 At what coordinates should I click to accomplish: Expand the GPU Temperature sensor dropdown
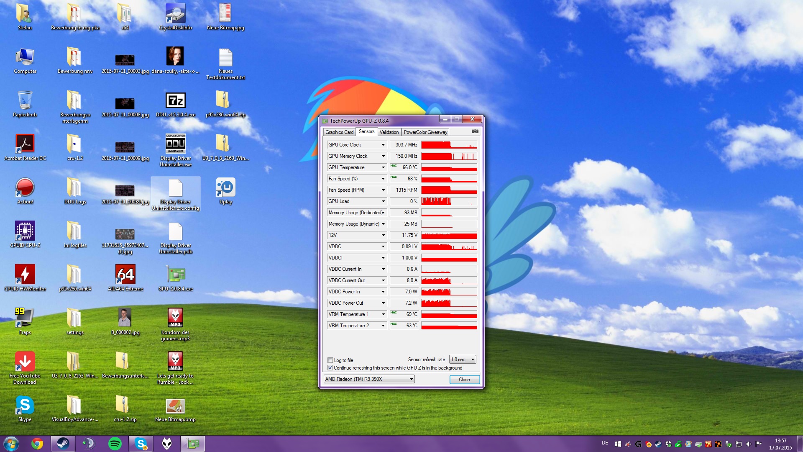pyautogui.click(x=383, y=167)
